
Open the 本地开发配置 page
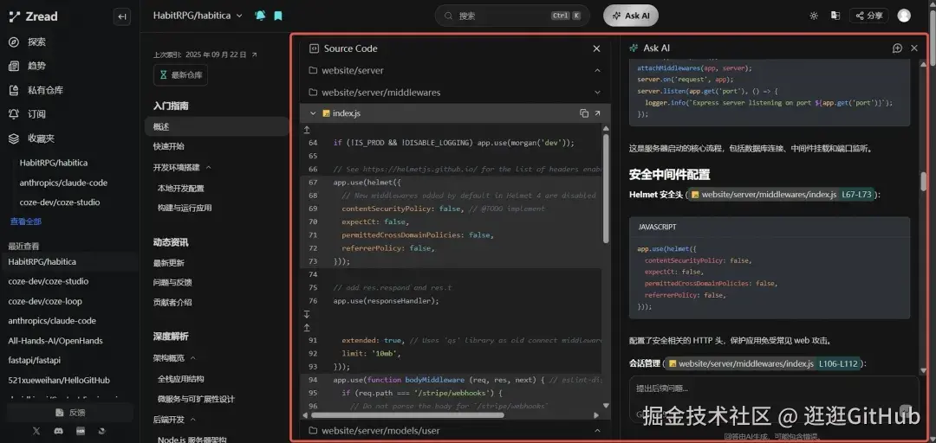tap(181, 188)
